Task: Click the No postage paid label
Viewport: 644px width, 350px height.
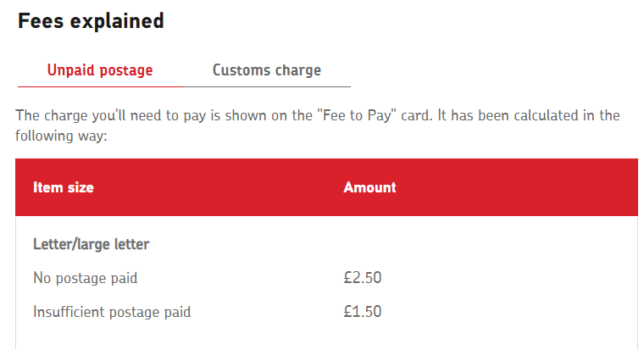Action: coord(85,278)
